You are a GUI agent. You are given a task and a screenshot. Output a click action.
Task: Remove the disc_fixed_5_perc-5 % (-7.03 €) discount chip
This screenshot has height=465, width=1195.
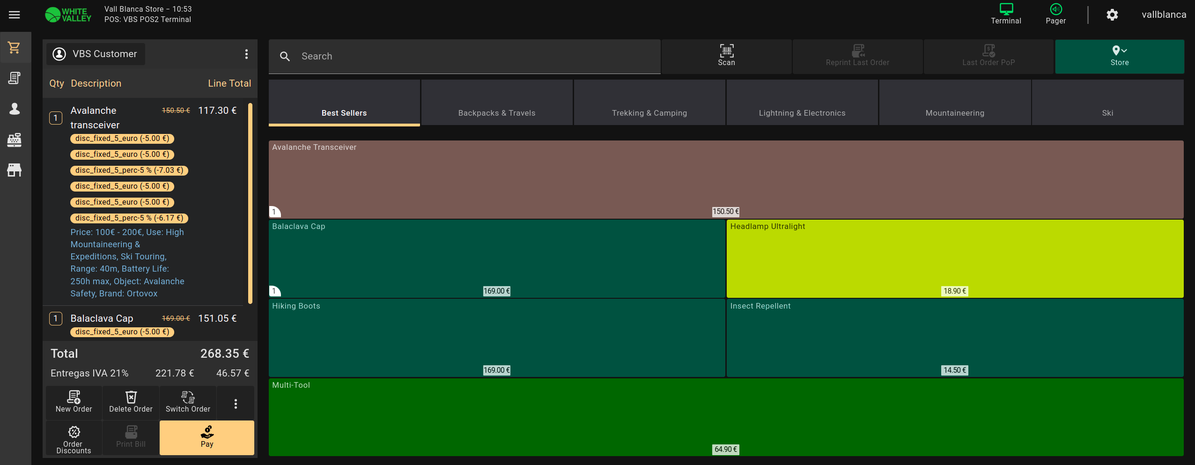tap(129, 170)
